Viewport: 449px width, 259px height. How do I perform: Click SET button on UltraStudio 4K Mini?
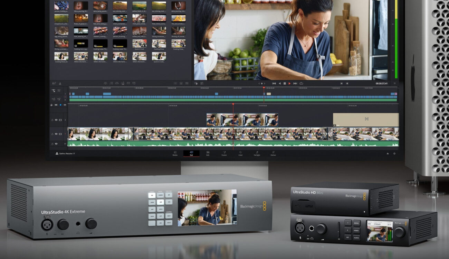click(348, 237)
